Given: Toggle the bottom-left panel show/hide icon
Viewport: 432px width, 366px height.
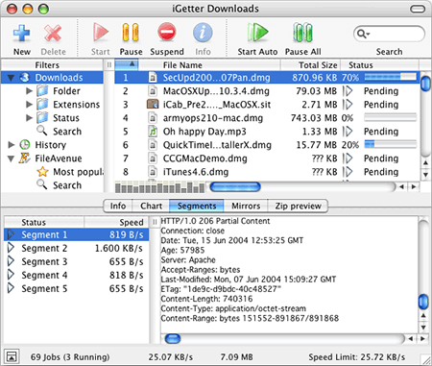Looking at the screenshot, I should click(12, 356).
